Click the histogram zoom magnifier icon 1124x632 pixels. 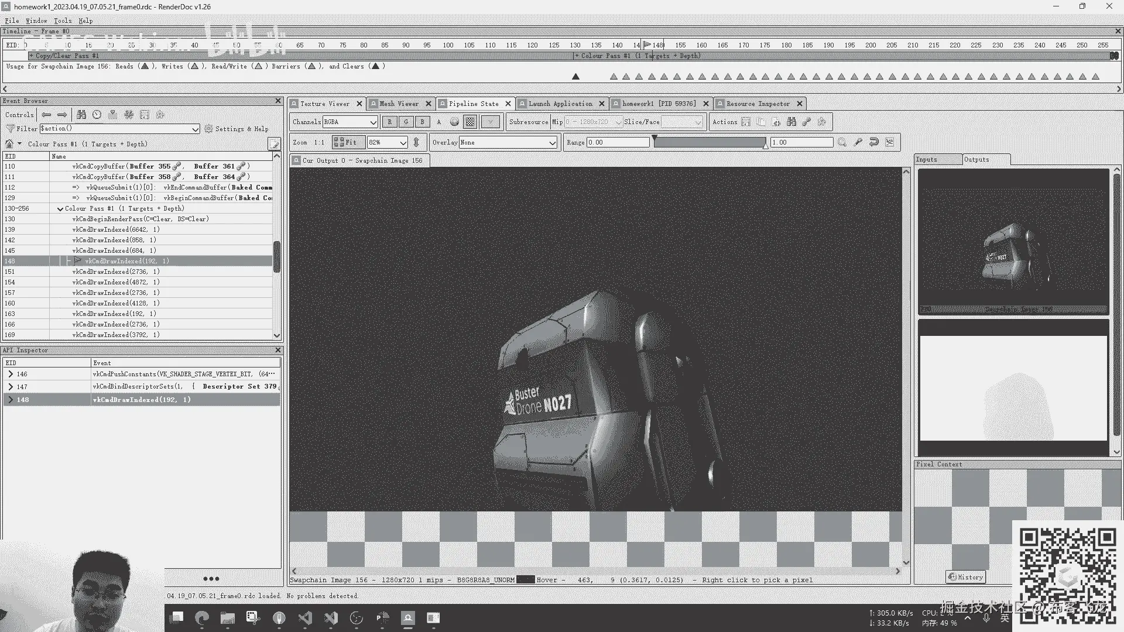click(842, 142)
